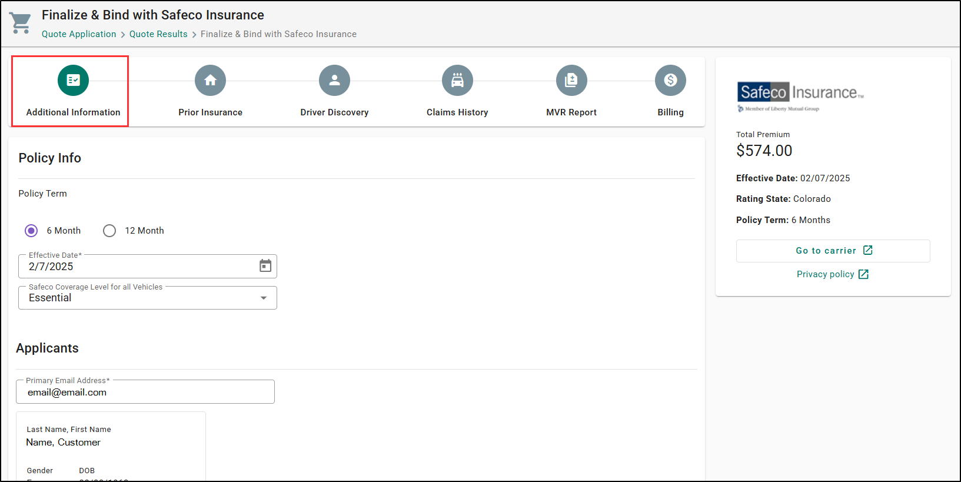
Task: Click the Safeco Insurance logo
Action: coord(800,97)
